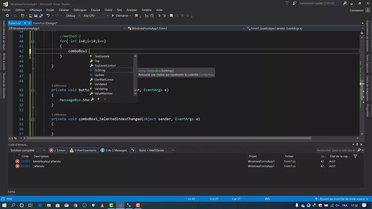Image resolution: width=372 pixels, height=209 pixels.
Task: Toggle the 0 Avertissements filter
Action: [83, 150]
